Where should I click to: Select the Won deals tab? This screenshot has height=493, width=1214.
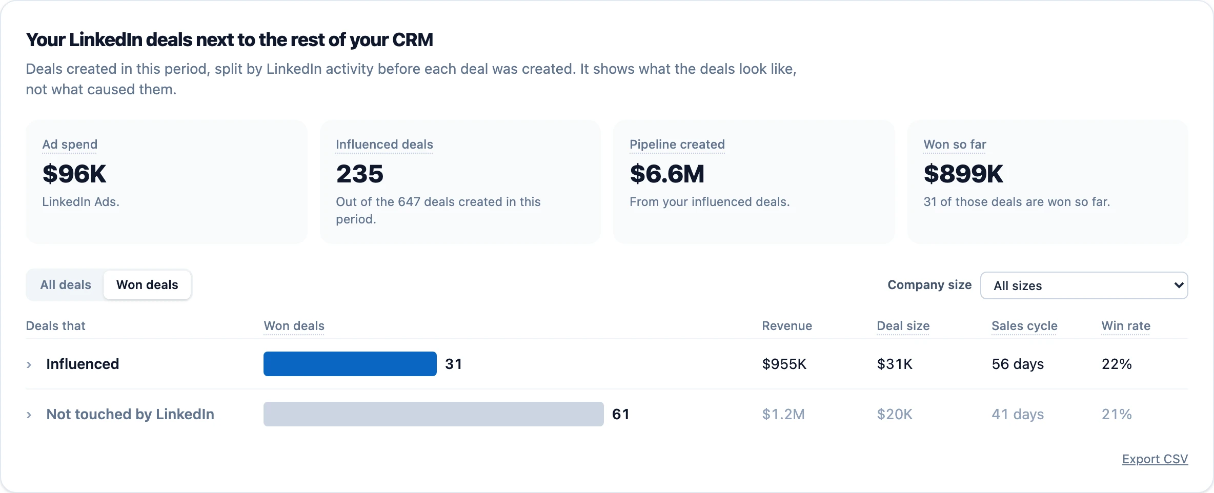click(147, 285)
